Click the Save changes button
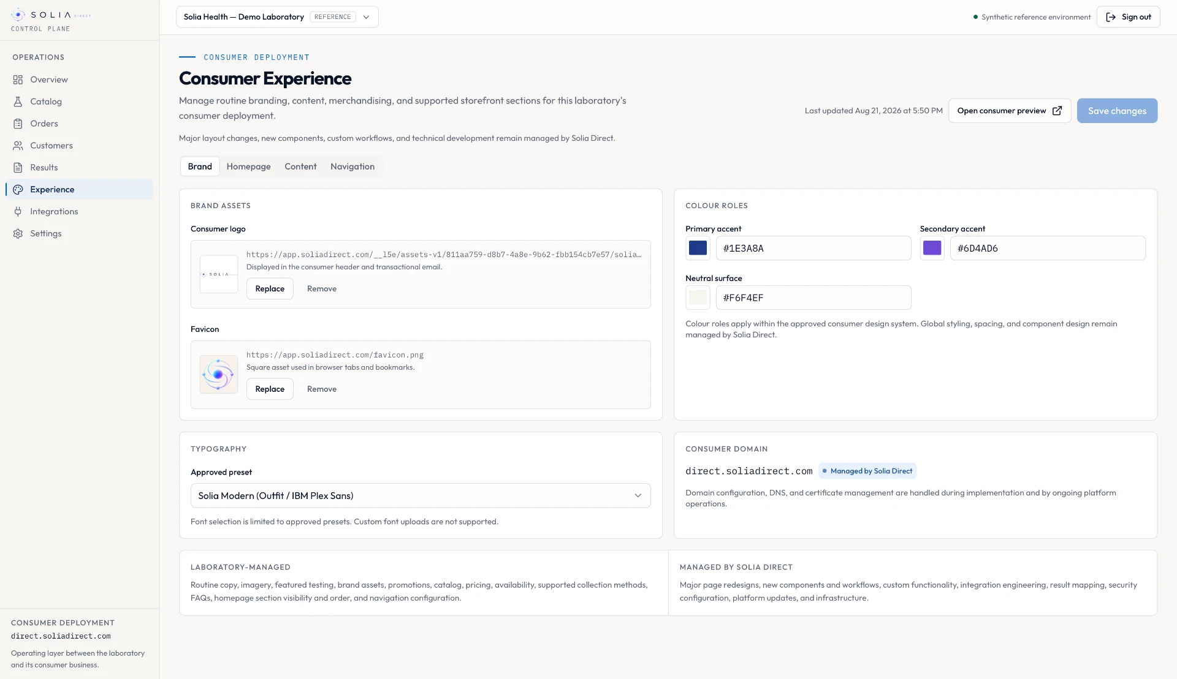The image size is (1177, 679). point(1117,111)
